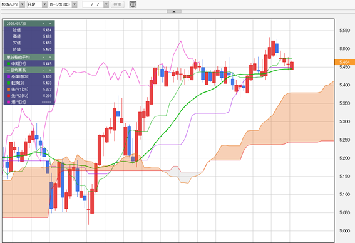Click the 5.550 price axis label
The image size is (355, 243).
click(x=344, y=31)
